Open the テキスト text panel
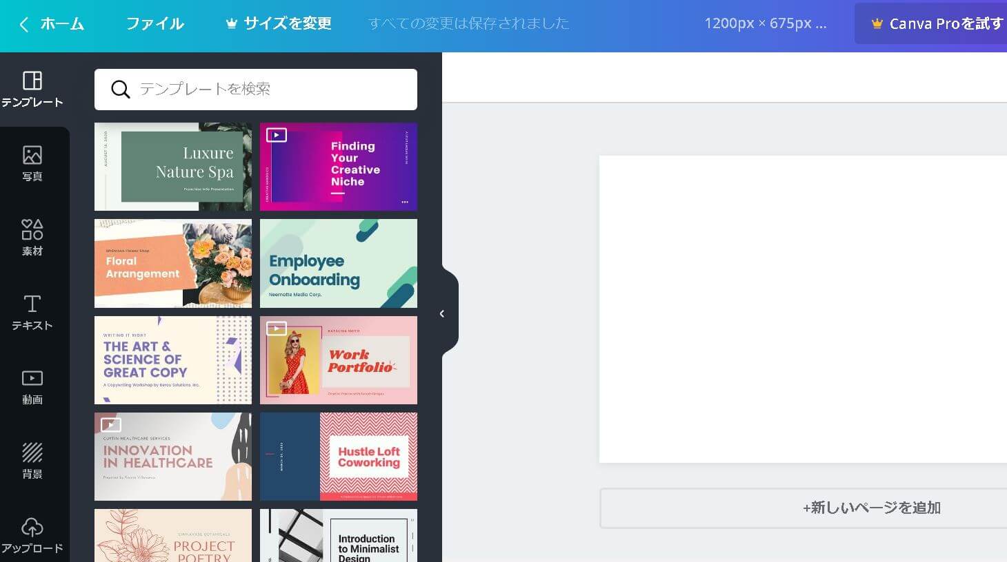This screenshot has height=562, width=1007. tap(32, 313)
